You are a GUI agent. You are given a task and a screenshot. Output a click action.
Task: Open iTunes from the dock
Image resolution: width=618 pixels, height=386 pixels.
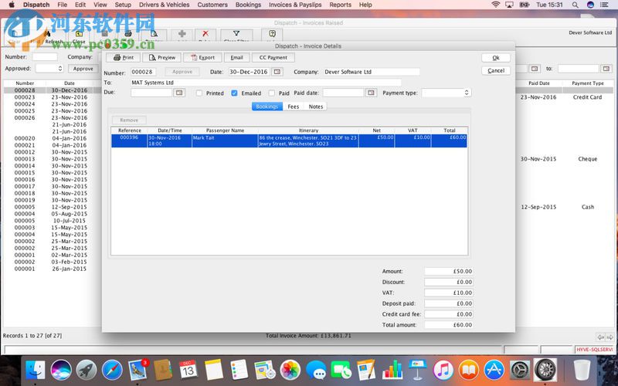(x=443, y=371)
